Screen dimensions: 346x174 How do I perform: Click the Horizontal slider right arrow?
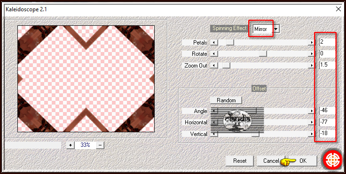[x=312, y=122]
